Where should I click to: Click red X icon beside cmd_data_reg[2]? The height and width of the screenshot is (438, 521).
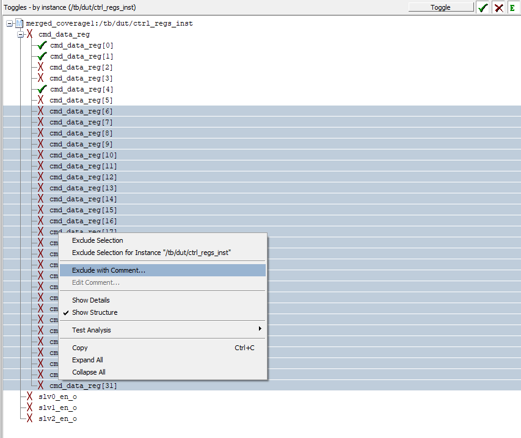pos(40,67)
